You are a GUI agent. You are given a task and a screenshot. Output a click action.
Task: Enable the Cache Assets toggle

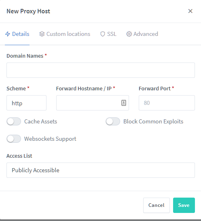(x=14, y=121)
